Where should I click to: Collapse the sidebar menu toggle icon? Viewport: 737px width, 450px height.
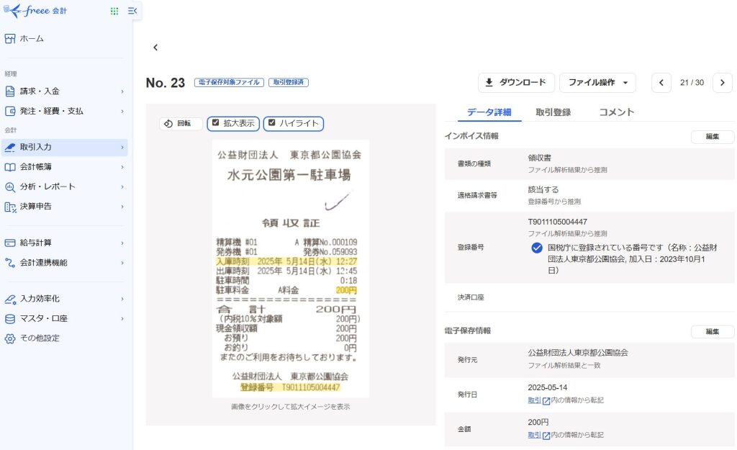[x=132, y=11]
